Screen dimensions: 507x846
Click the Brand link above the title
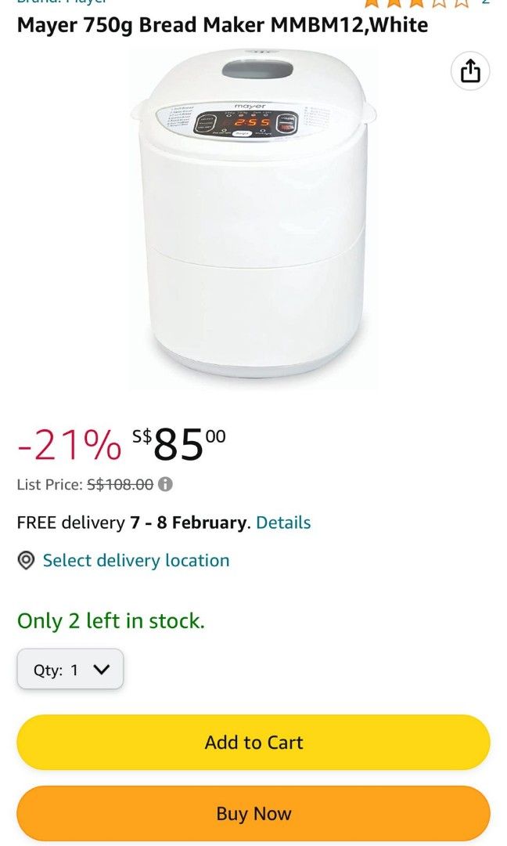pos(61,2)
